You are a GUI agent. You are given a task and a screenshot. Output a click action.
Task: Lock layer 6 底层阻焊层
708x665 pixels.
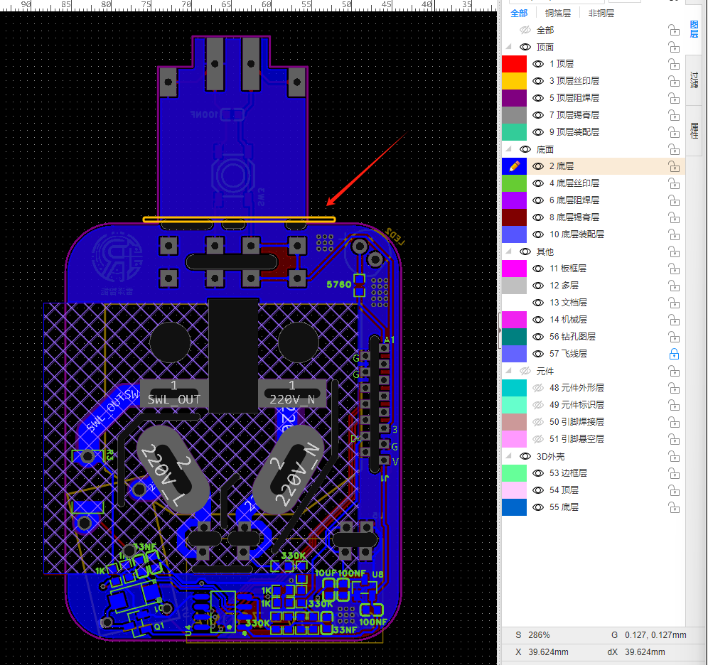[x=674, y=201]
